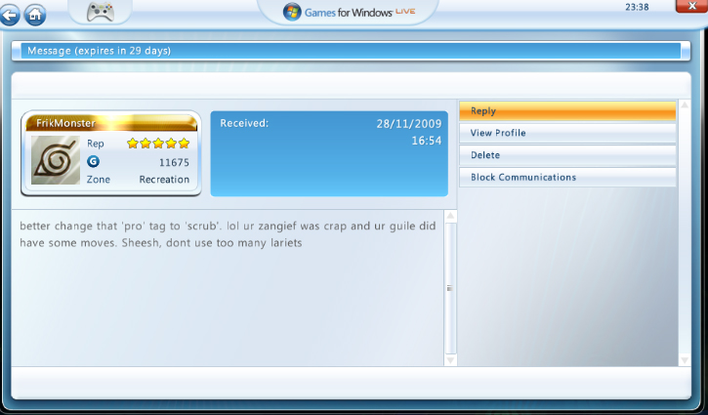The width and height of the screenshot is (708, 415).
Task: Reply to FrikMonster's message
Action: click(x=567, y=110)
